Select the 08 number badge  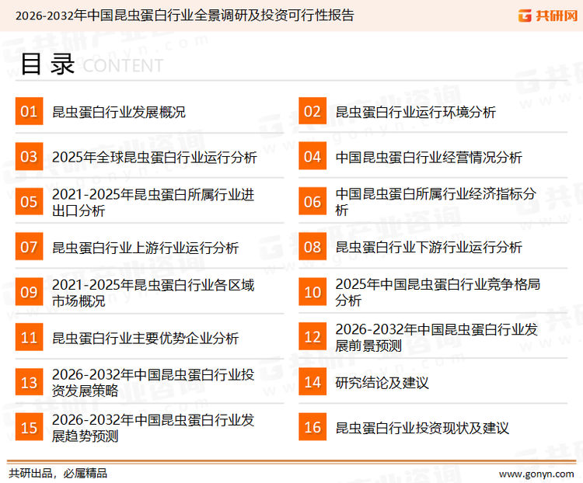point(312,248)
